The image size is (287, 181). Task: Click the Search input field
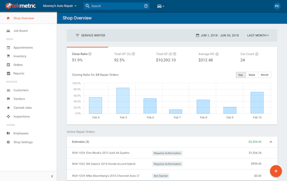click(116, 6)
